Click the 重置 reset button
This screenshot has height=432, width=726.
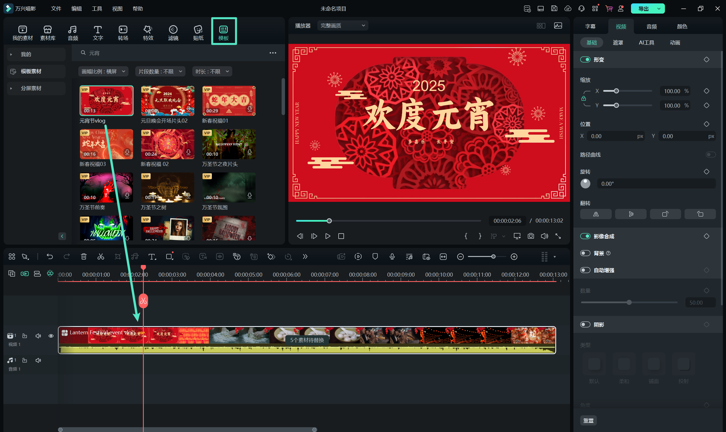(588, 420)
